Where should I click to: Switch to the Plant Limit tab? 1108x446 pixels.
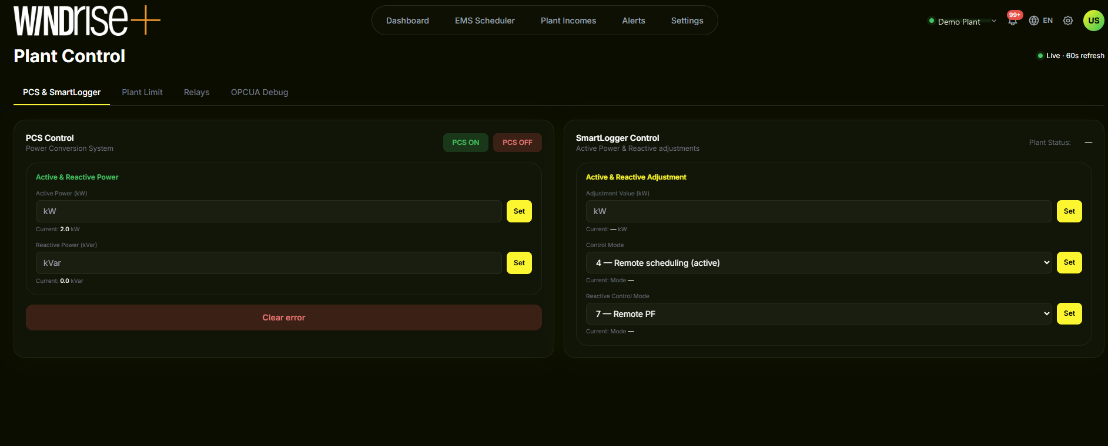142,92
